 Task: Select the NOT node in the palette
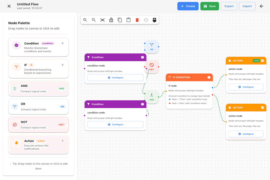38,125
